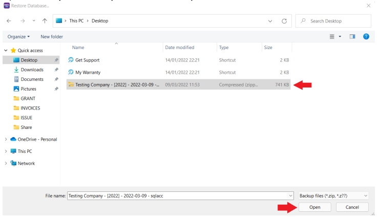Click New folder in the toolbar
The width and height of the screenshot is (379, 220).
52,37
